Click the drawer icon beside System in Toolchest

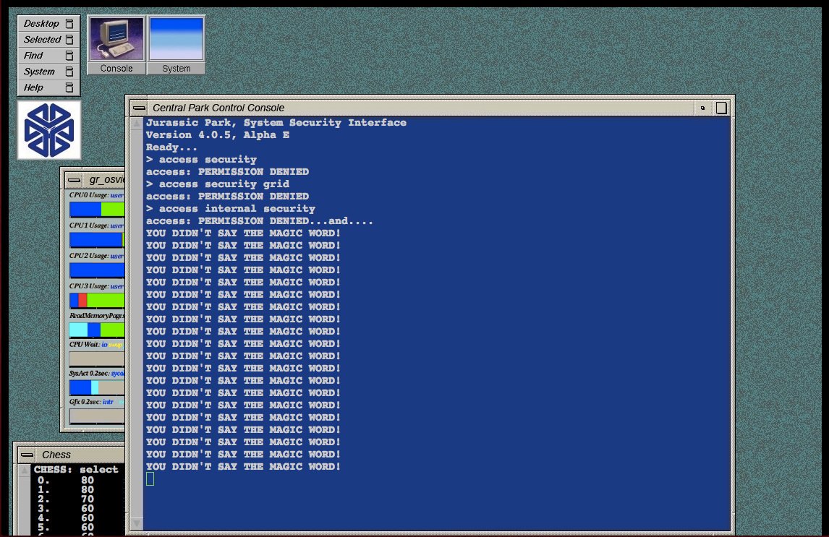point(69,71)
